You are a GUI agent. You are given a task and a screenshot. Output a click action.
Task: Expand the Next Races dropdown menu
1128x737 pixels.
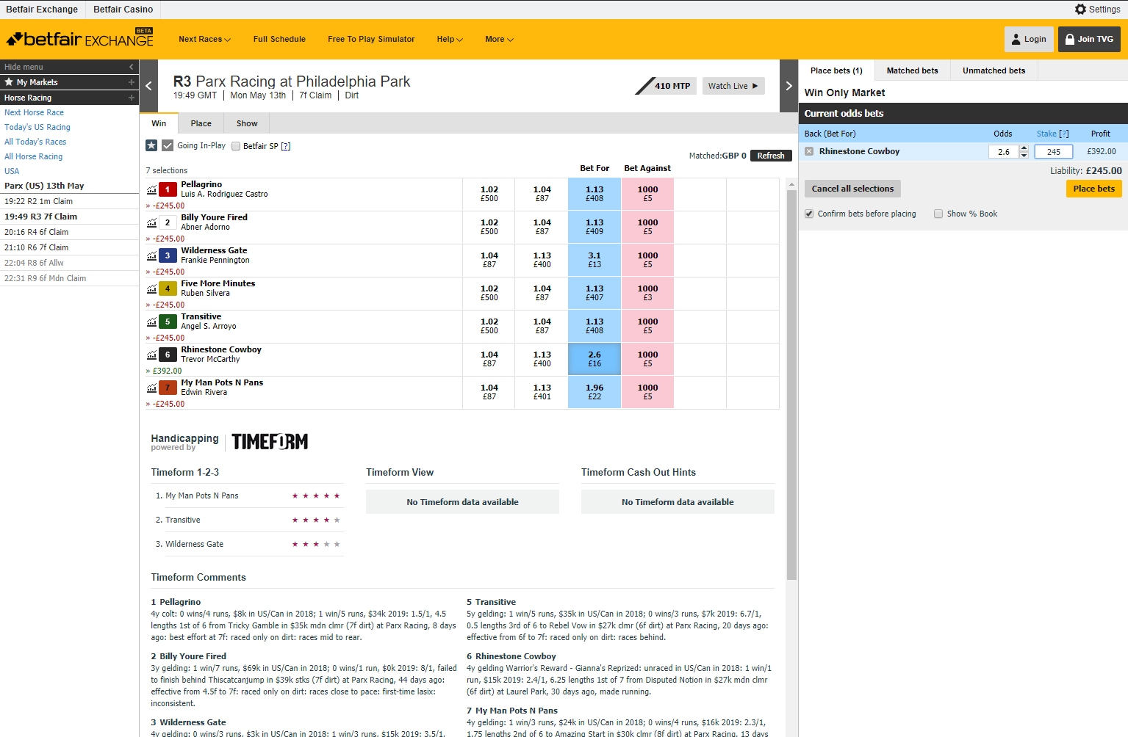click(x=204, y=40)
